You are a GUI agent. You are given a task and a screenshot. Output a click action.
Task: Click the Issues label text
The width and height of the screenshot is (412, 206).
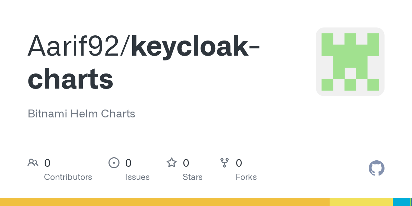click(x=137, y=177)
